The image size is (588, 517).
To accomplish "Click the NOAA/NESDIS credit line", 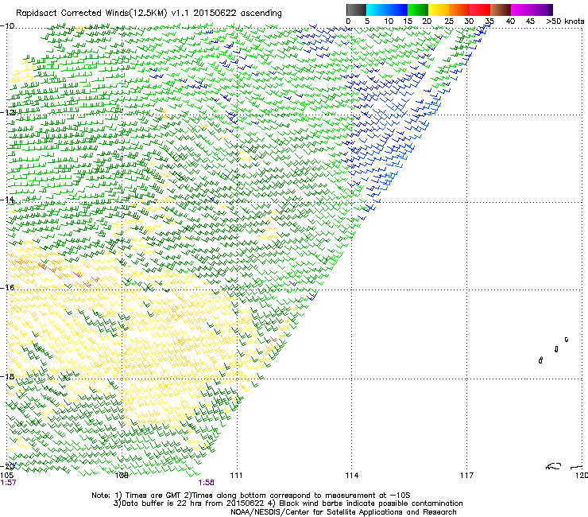I will tap(343, 512).
